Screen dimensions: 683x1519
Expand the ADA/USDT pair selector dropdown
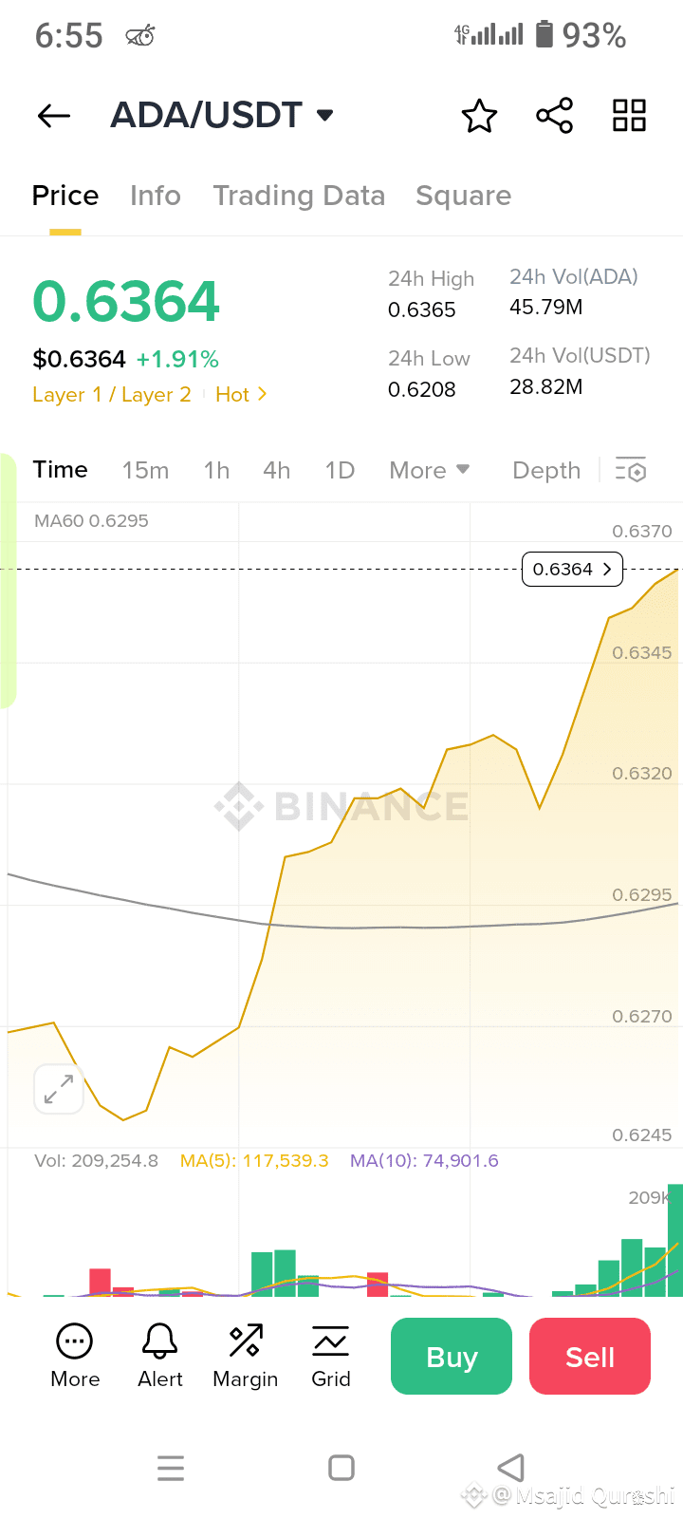pos(325,116)
